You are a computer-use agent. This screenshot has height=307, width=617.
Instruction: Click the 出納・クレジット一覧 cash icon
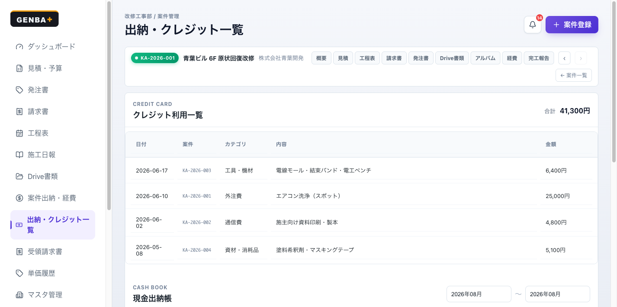tap(19, 225)
